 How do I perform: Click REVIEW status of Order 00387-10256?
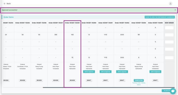pyautogui.click(x=39, y=80)
